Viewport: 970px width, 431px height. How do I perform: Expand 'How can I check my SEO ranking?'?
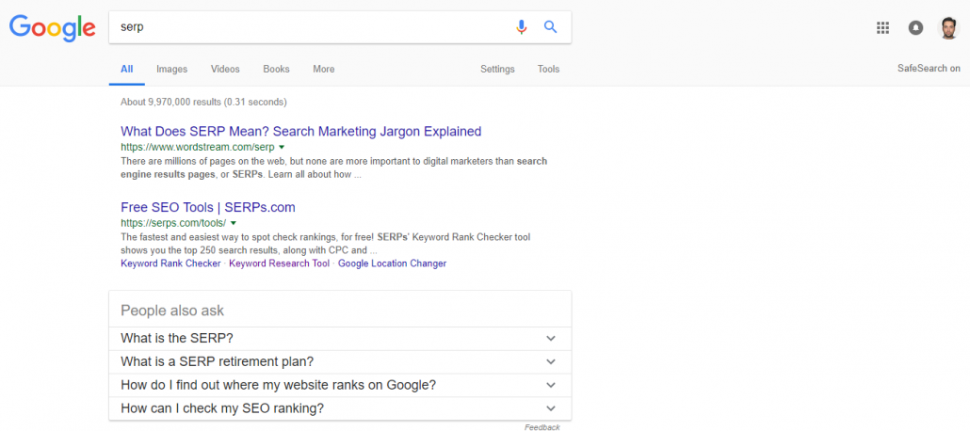click(551, 408)
